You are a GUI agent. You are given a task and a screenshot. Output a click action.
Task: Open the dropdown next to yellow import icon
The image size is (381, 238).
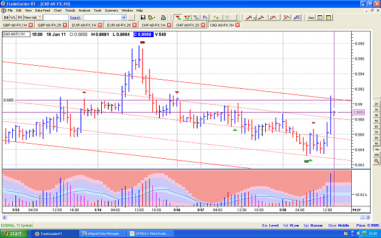154,18
